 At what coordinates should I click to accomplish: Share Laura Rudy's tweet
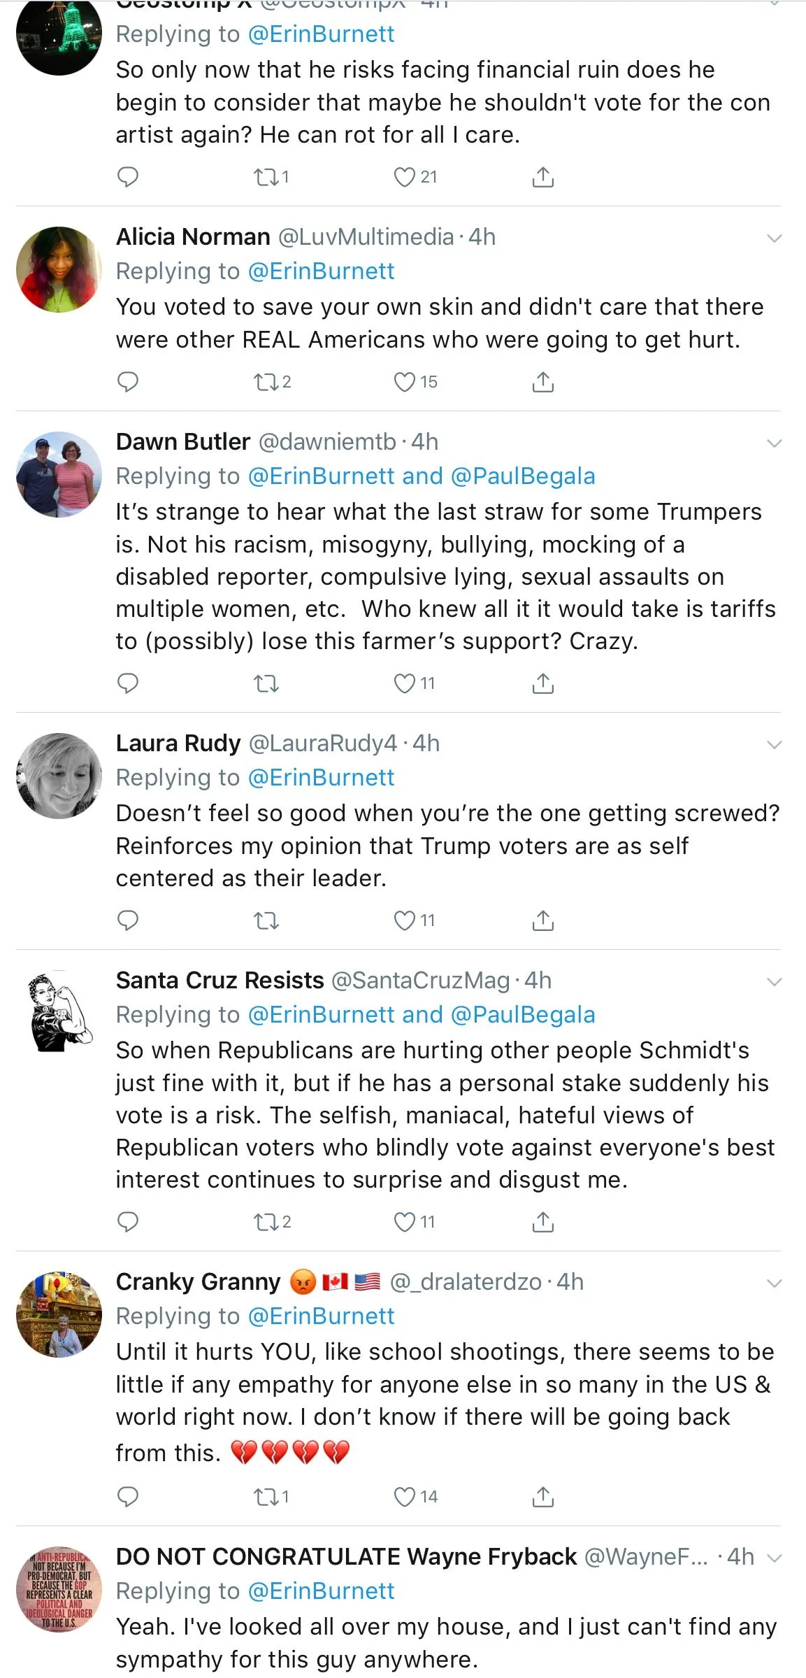click(543, 920)
